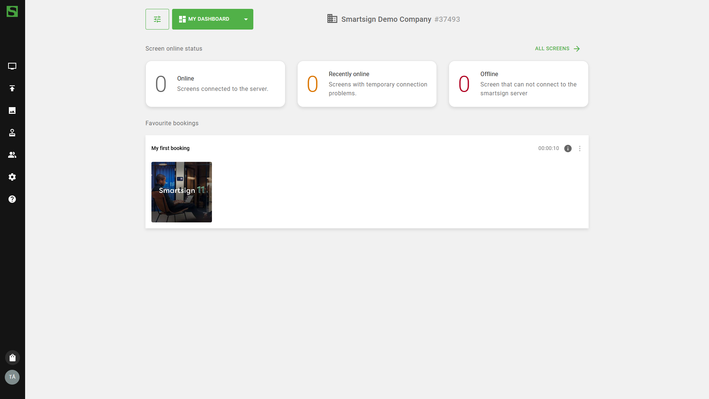This screenshot has width=709, height=399.
Task: Open My first booking three-dot menu
Action: click(580, 149)
